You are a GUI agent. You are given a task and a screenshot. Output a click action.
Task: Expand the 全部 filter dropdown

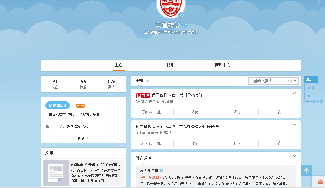(142, 81)
